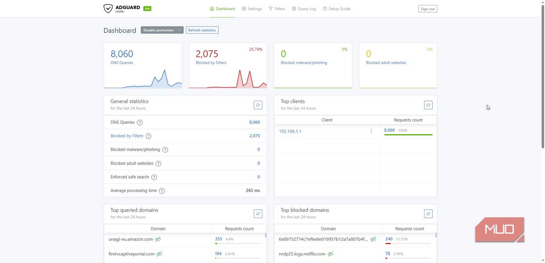Click the 8,060 DNS Queries card
Image resolution: width=545 pixels, height=263 pixels.
point(143,65)
